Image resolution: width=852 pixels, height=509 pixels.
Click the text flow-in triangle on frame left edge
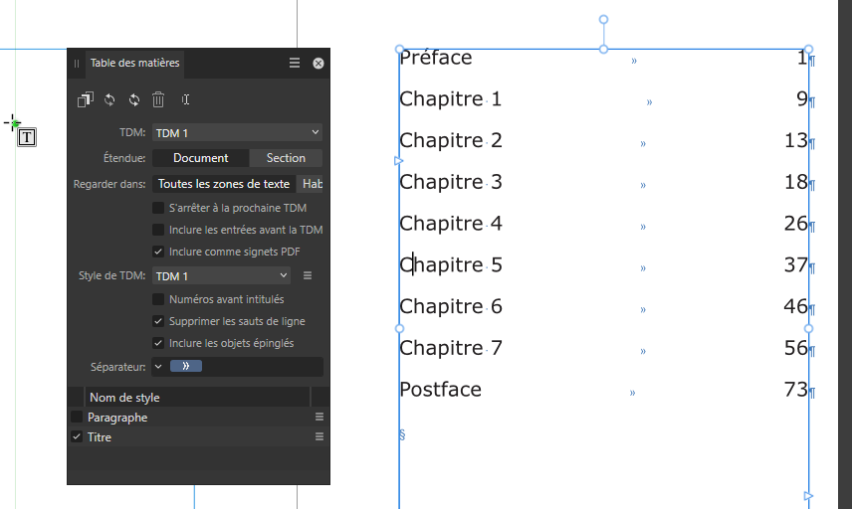pyautogui.click(x=398, y=161)
